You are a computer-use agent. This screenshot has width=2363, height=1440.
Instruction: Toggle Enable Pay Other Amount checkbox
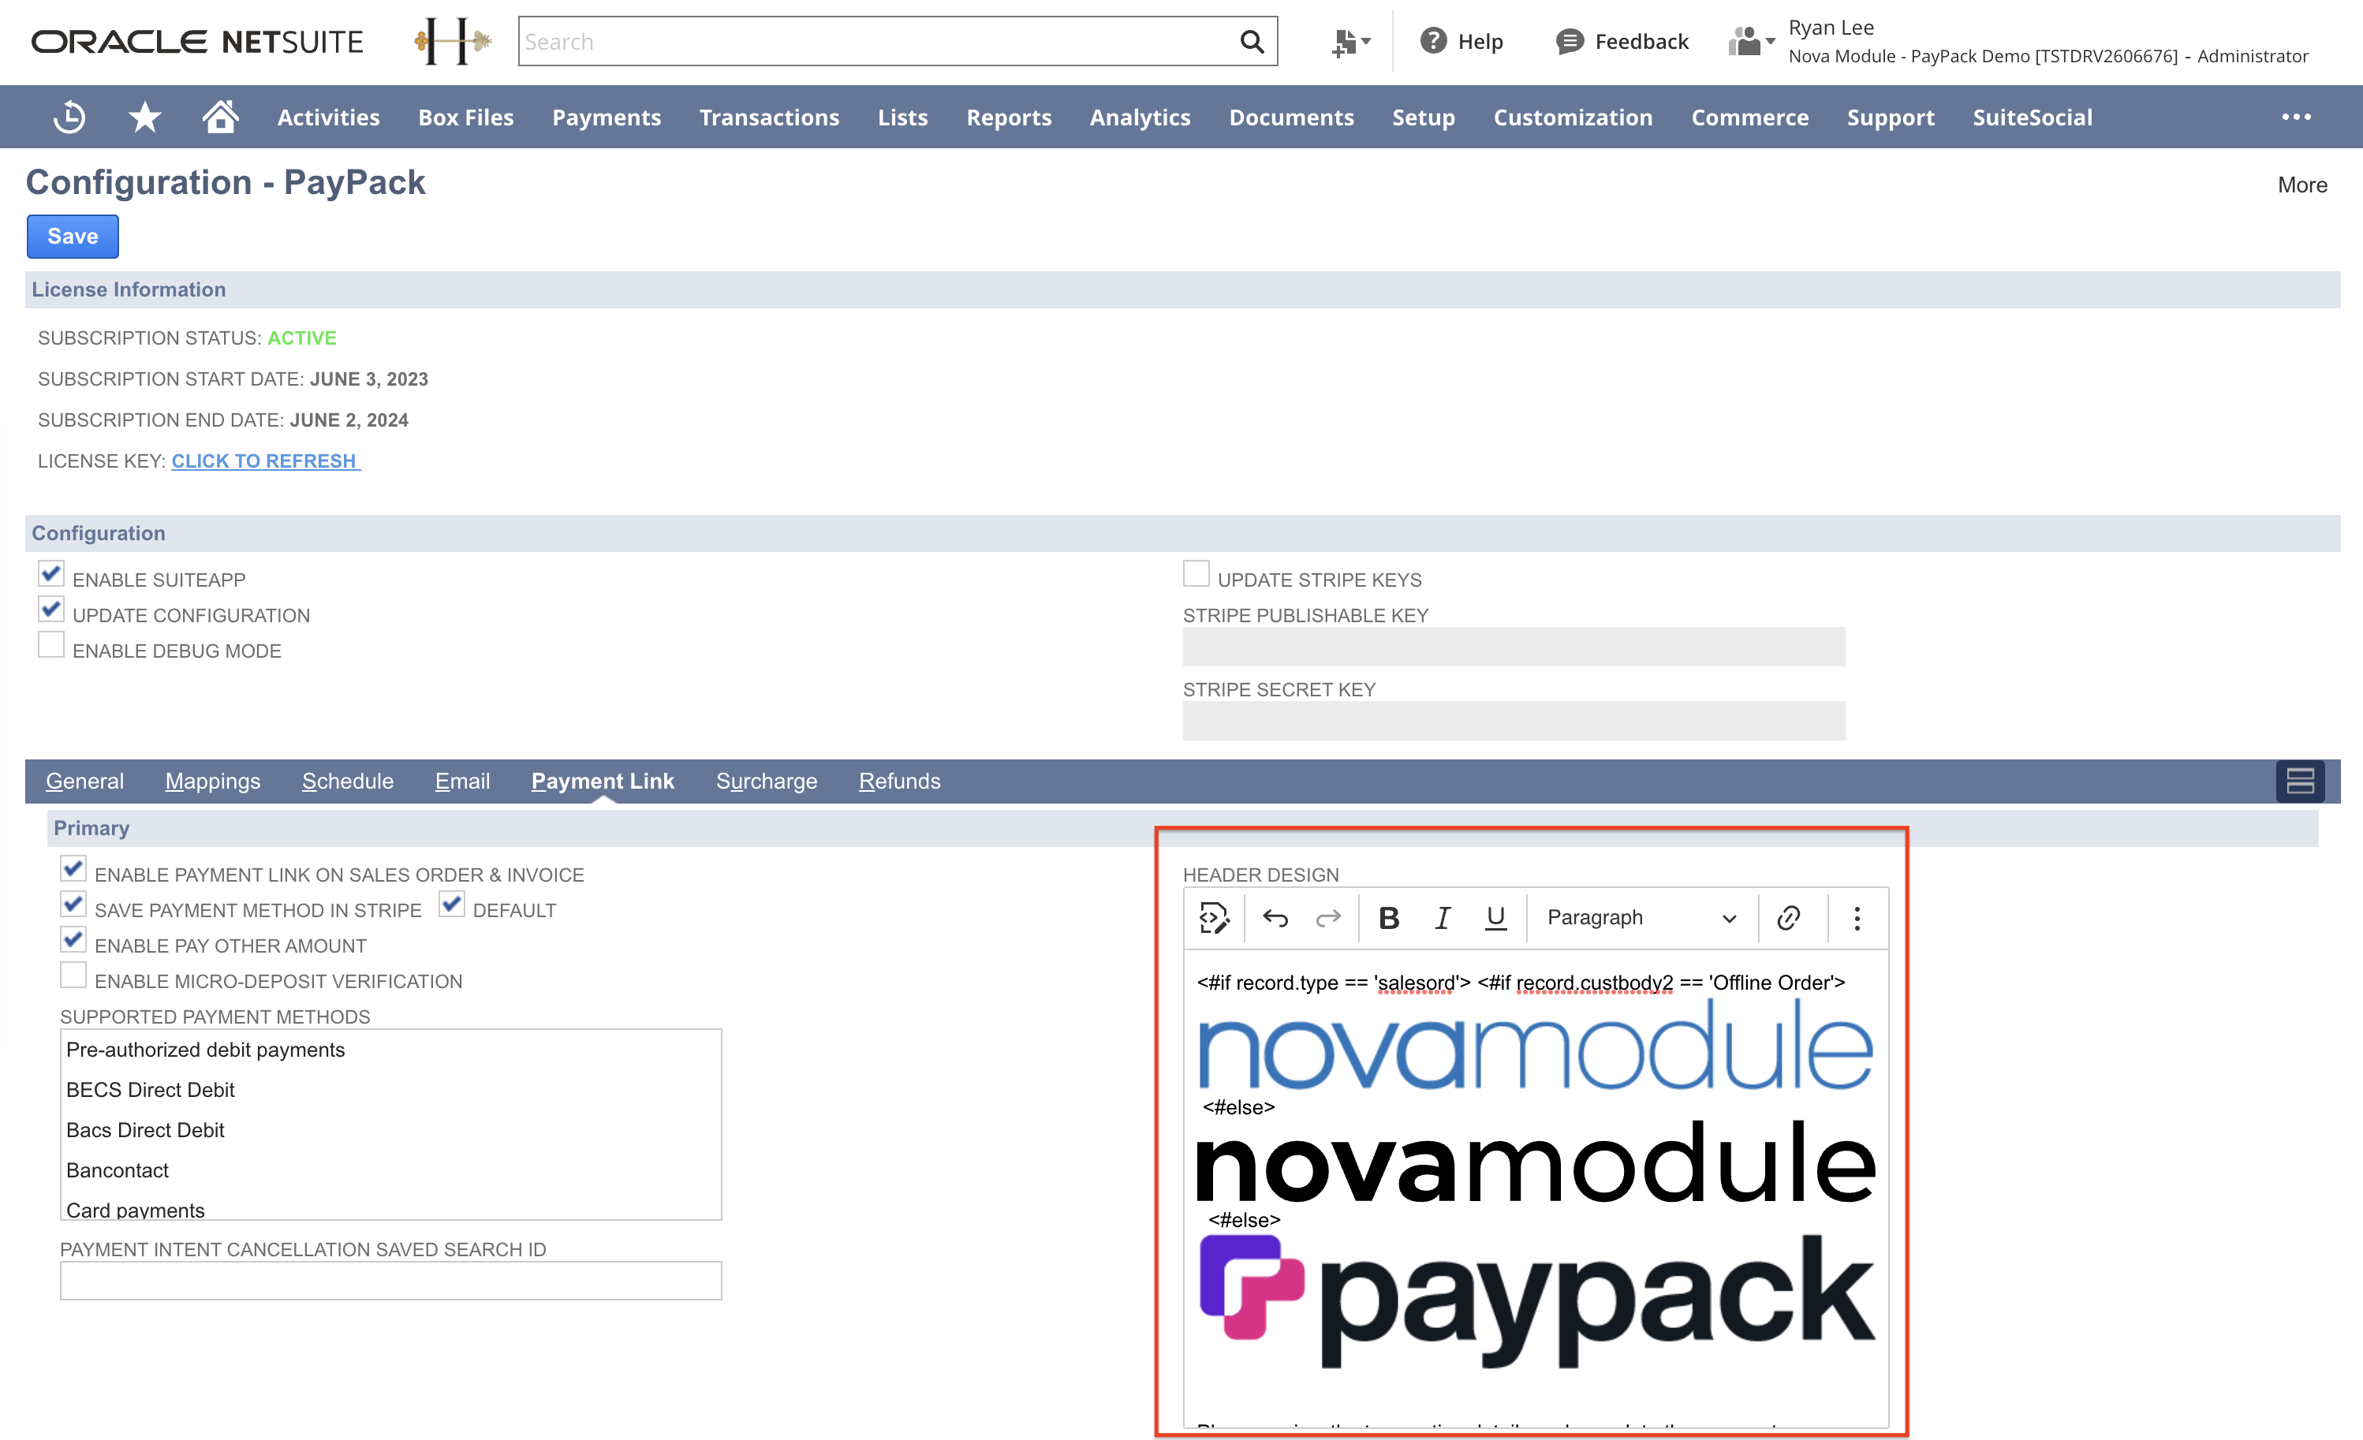tap(73, 941)
